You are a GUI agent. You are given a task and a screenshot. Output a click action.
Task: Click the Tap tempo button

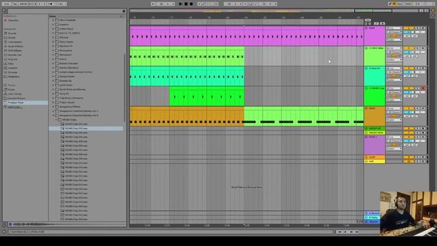(x=15, y=4)
